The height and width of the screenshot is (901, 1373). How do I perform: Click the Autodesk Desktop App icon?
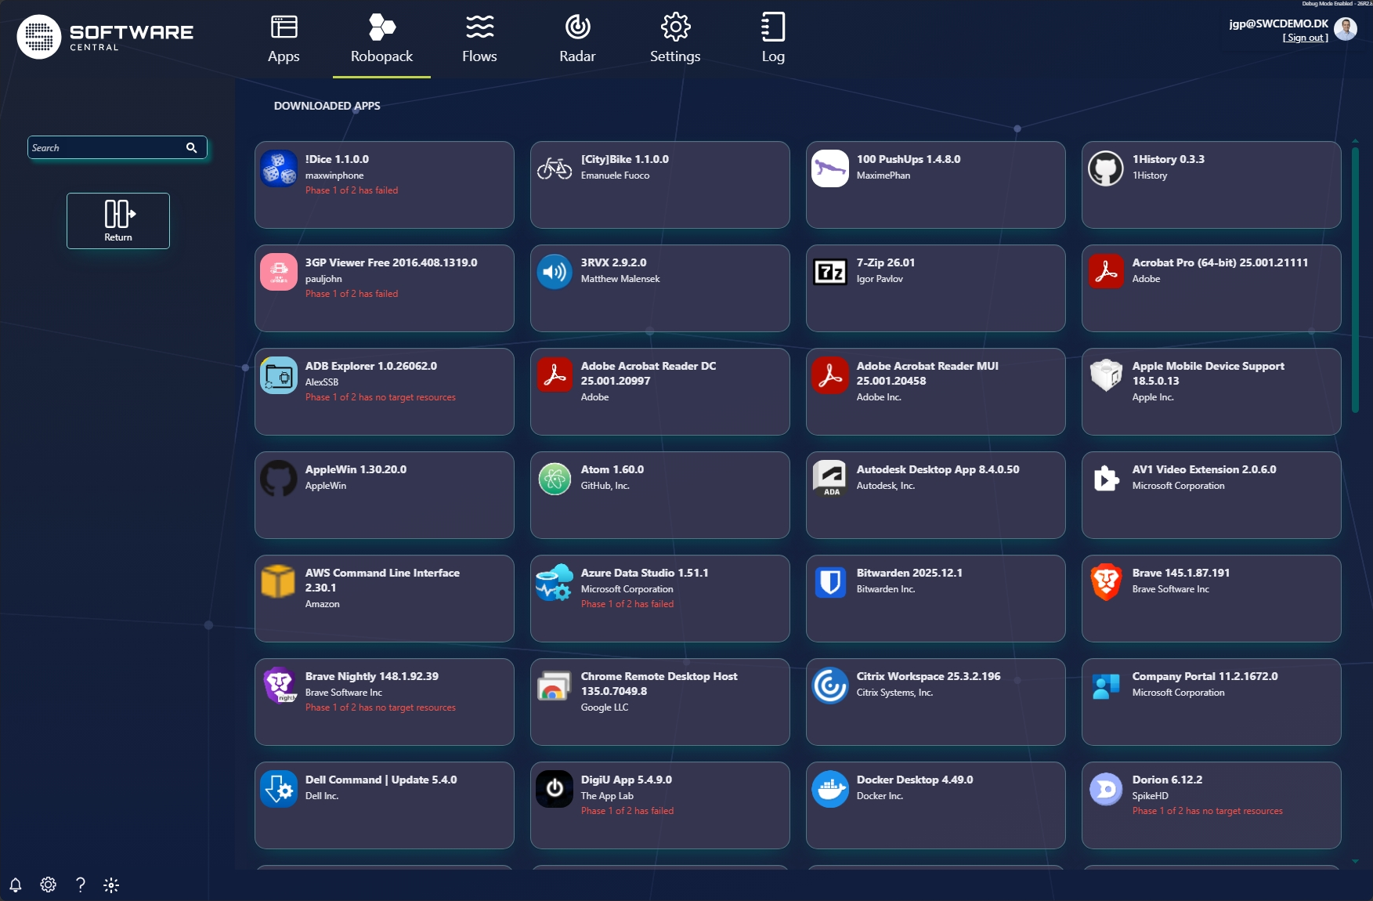point(830,479)
